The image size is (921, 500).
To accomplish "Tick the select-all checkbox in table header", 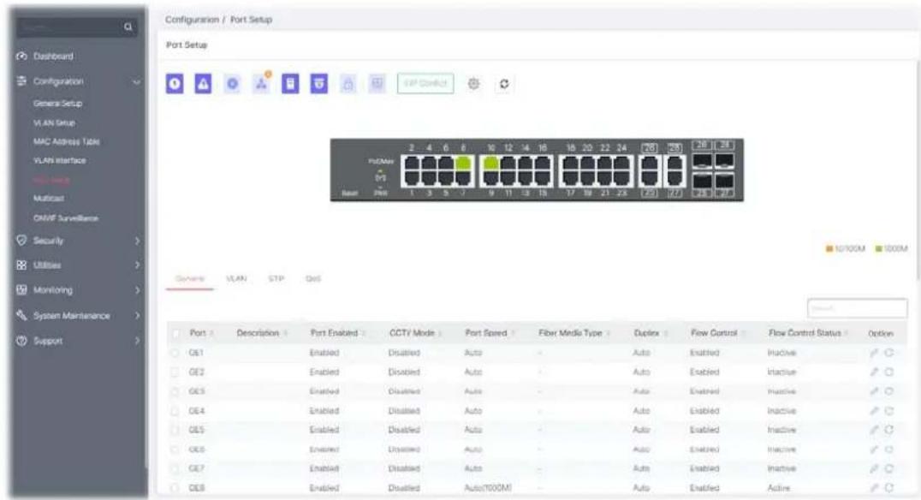I will [175, 333].
